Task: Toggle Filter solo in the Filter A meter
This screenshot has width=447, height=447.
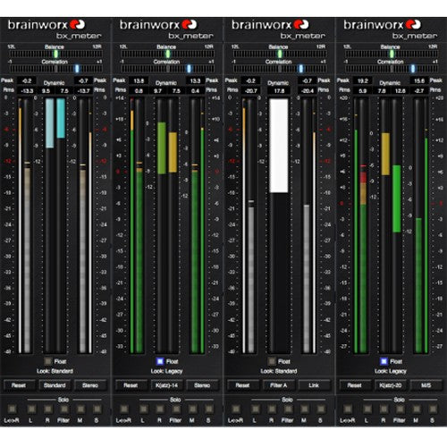Action: (288, 409)
